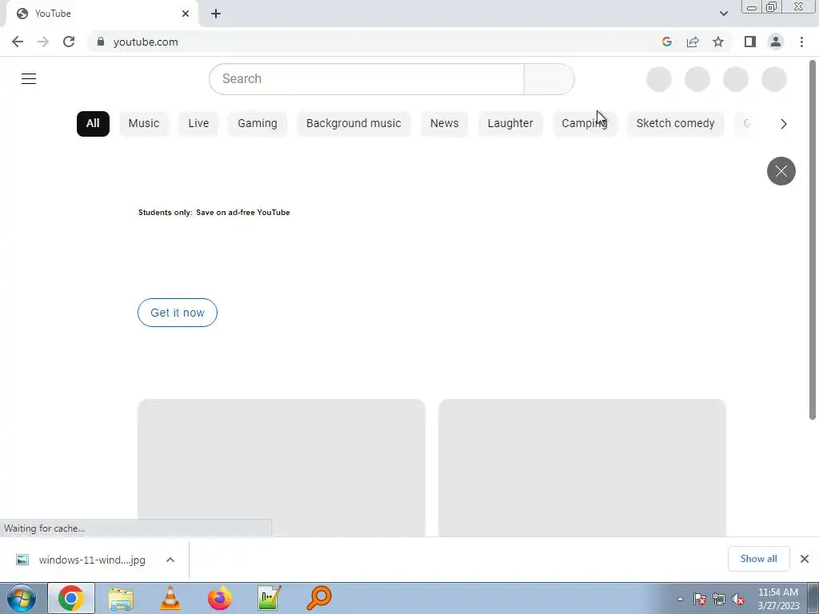Reload the YouTube page
This screenshot has height=614, width=819.
click(x=69, y=42)
